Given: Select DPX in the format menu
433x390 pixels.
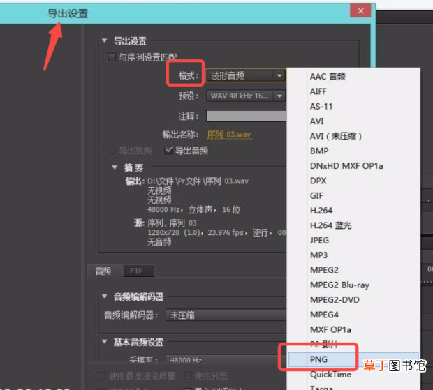Looking at the screenshot, I should pyautogui.click(x=353, y=181).
